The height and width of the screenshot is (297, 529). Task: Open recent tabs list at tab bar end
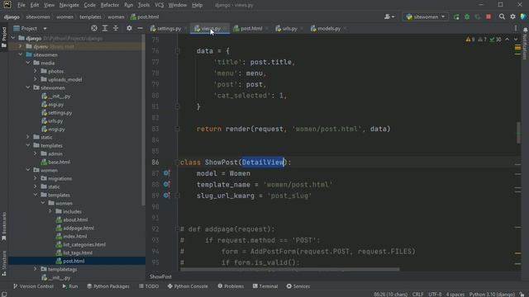pos(516,29)
